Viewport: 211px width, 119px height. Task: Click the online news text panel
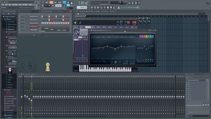(130, 7)
